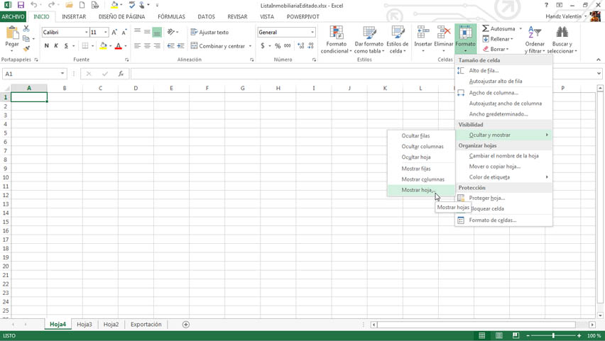Switch to the Hoja3 sheet tab
This screenshot has width=605, height=341.
(85, 325)
